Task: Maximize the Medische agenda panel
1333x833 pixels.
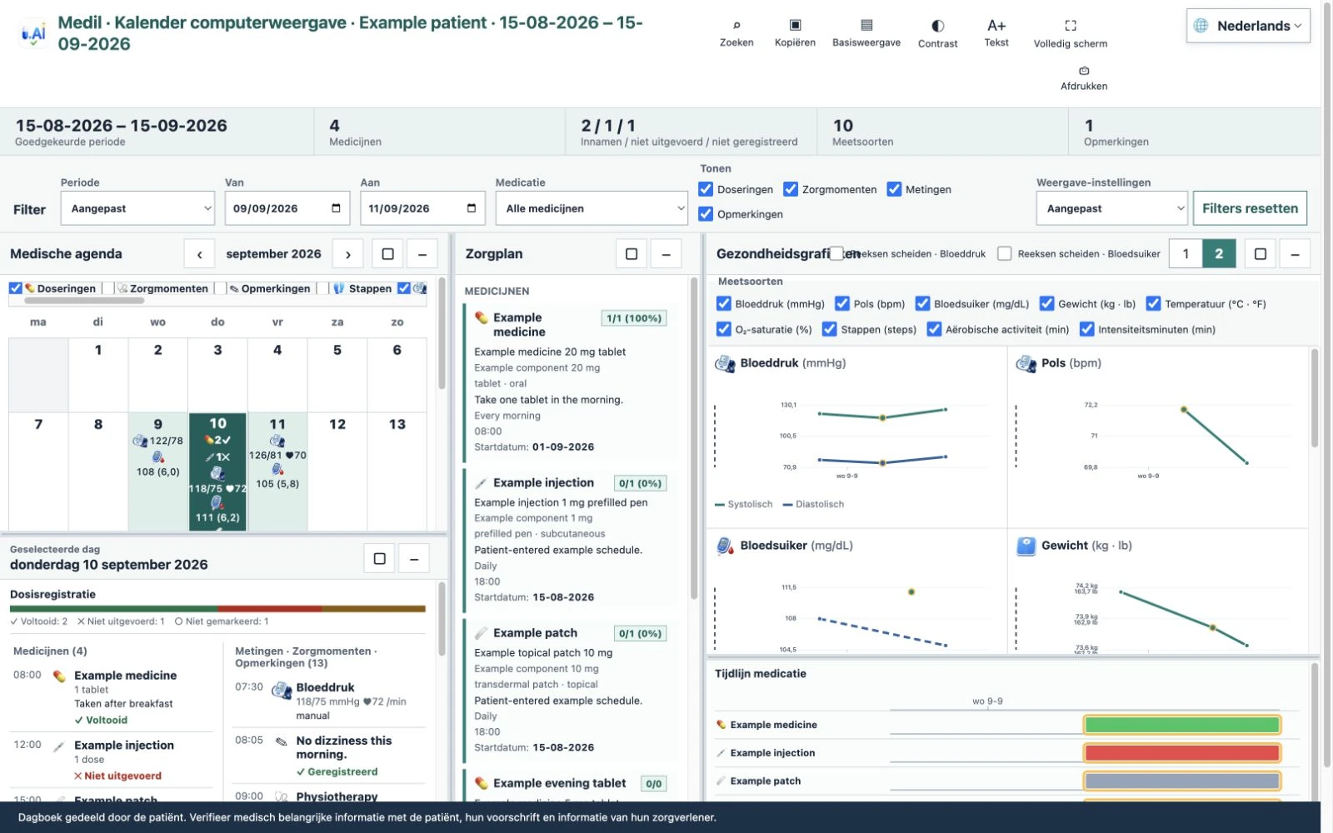Action: pyautogui.click(x=387, y=254)
